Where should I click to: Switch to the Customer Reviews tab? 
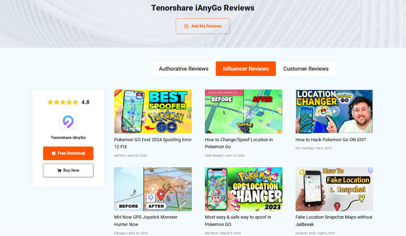(306, 69)
